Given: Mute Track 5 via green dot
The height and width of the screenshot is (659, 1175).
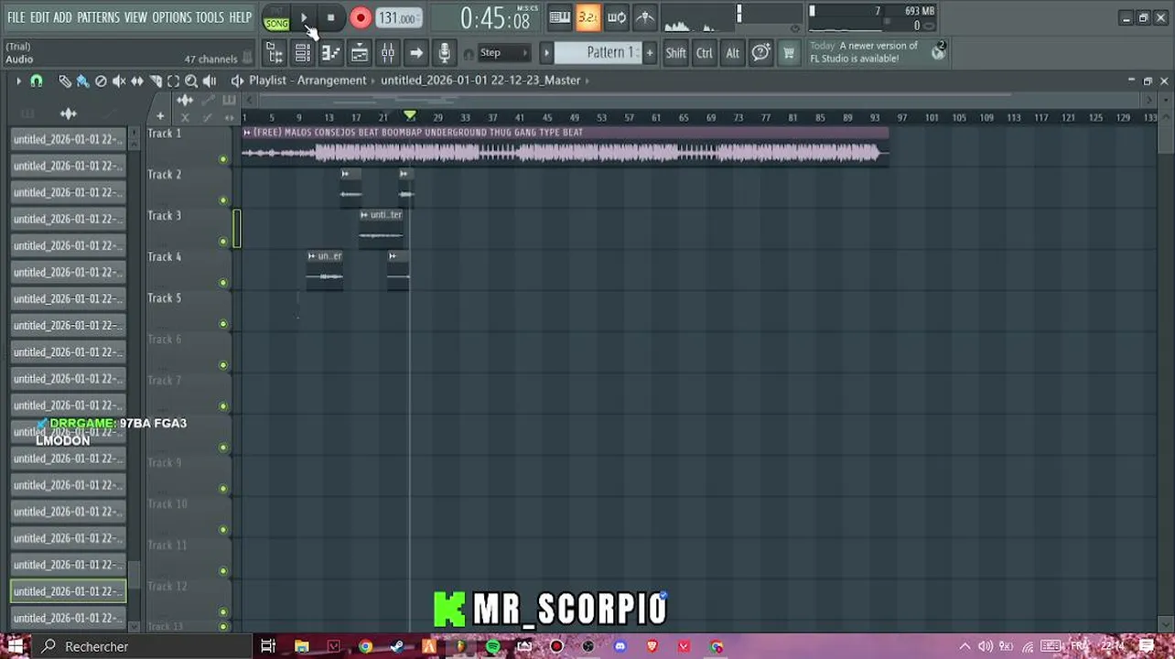Looking at the screenshot, I should (222, 324).
